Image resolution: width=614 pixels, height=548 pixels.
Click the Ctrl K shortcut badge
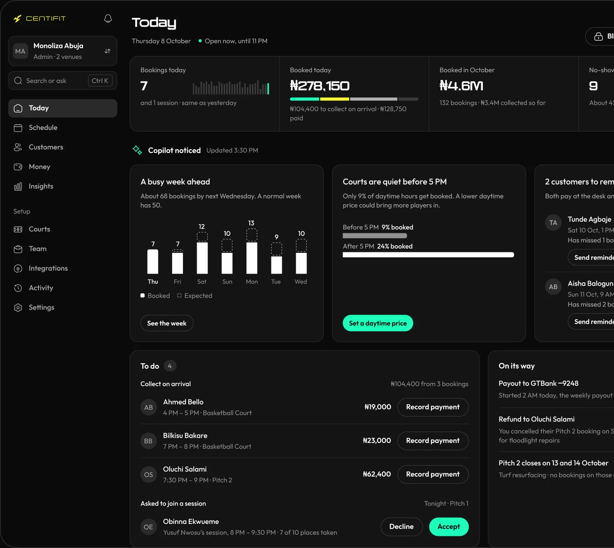click(x=100, y=81)
